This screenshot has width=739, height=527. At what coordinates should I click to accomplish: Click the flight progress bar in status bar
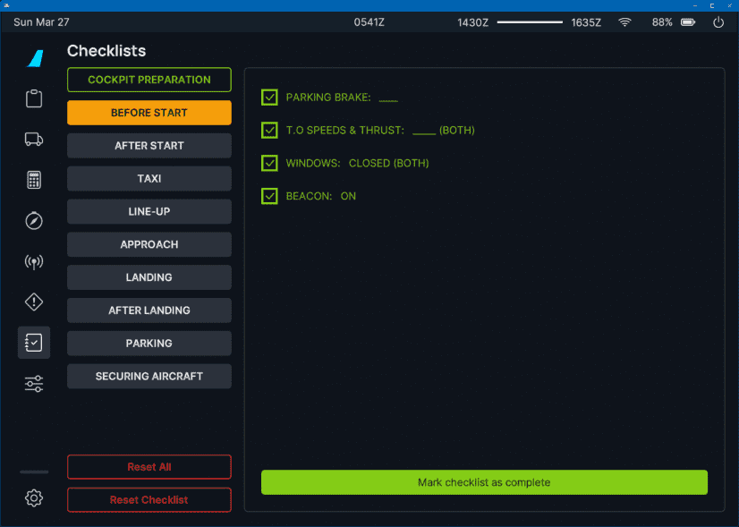tap(528, 22)
